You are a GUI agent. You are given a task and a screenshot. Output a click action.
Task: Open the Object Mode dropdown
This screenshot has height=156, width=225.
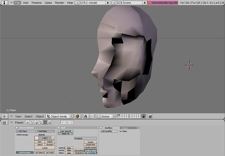(59, 116)
